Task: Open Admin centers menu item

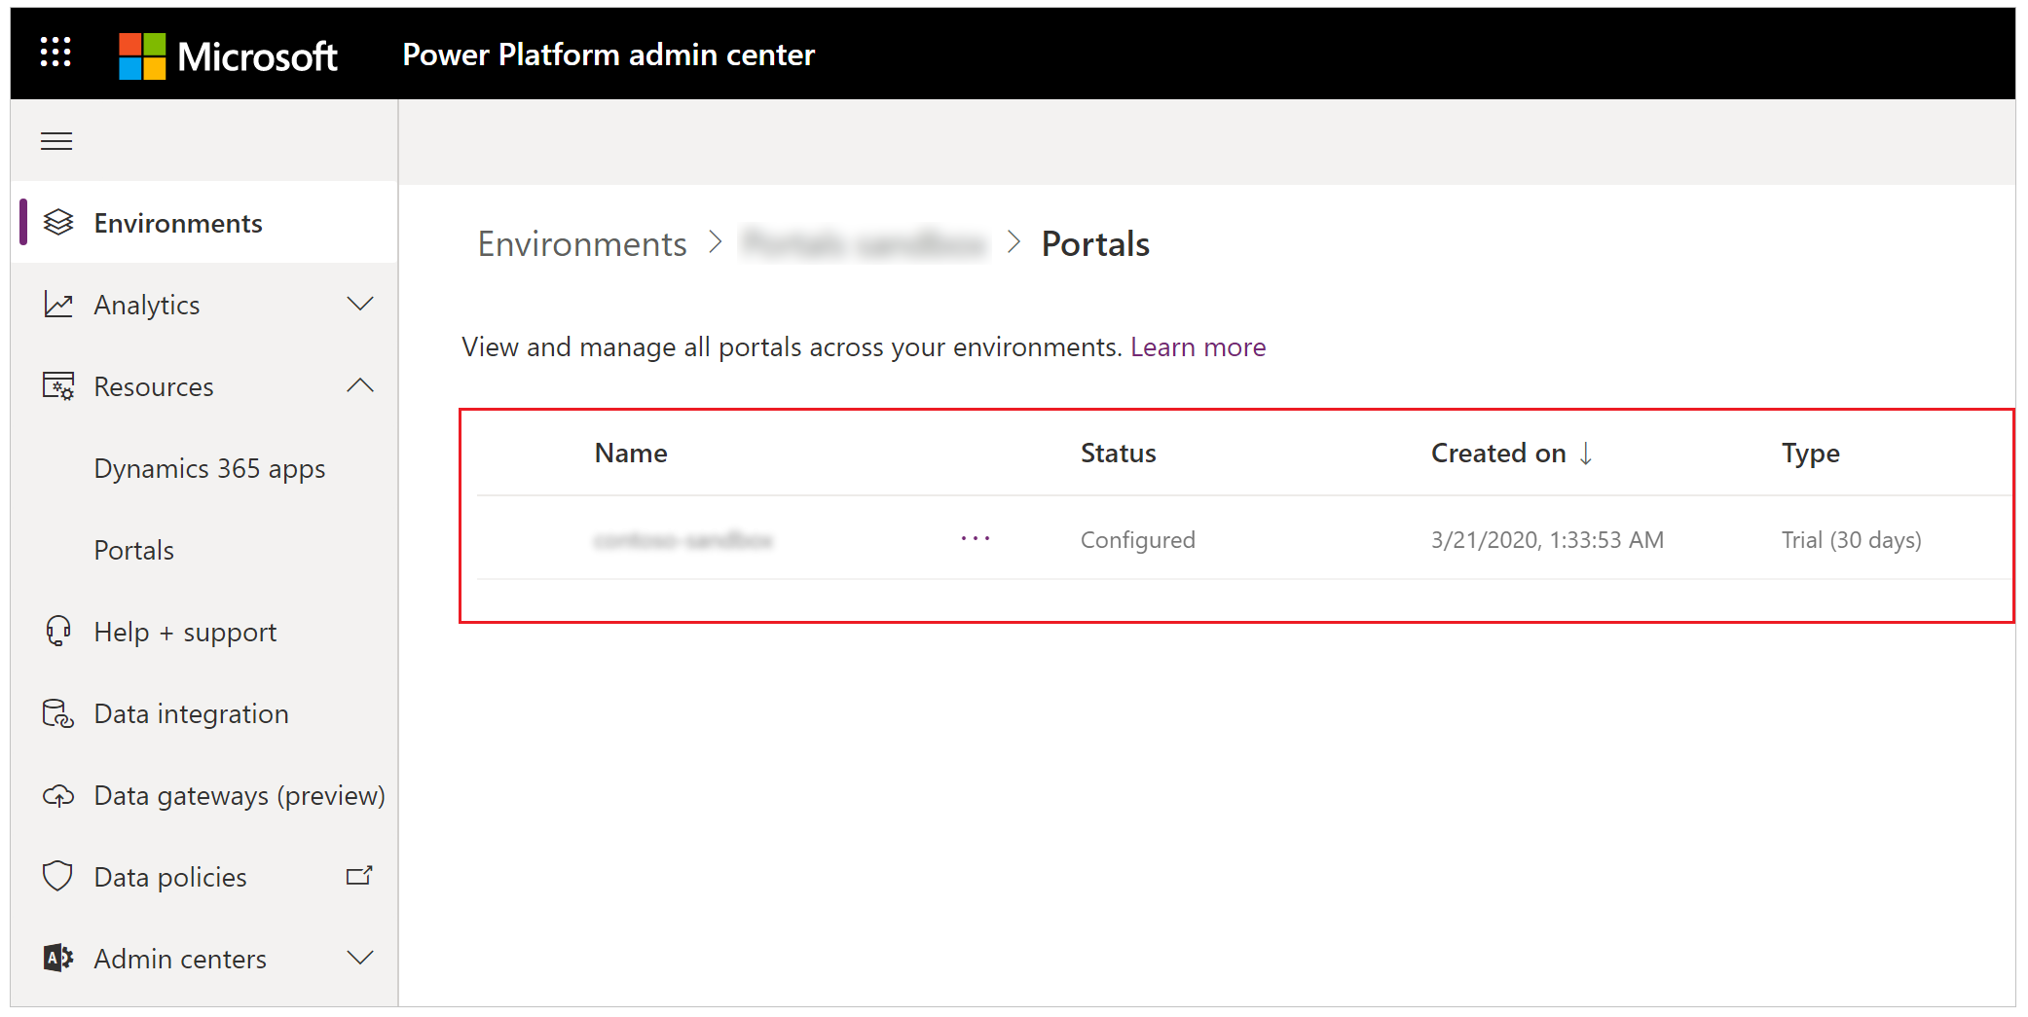Action: coord(180,960)
